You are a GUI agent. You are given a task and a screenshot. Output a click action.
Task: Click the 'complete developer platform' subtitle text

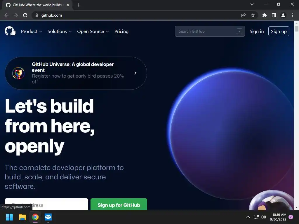point(64,177)
